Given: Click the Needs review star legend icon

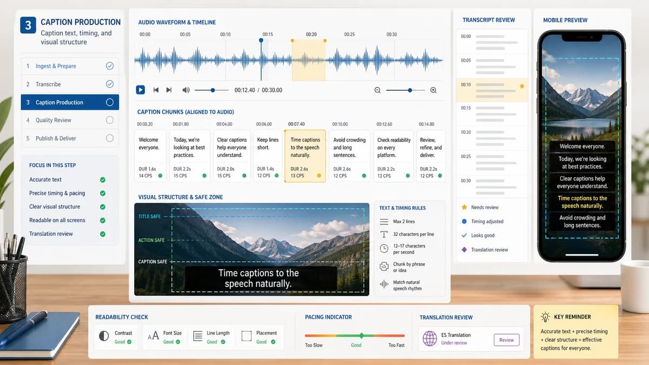Looking at the screenshot, I should tap(464, 207).
